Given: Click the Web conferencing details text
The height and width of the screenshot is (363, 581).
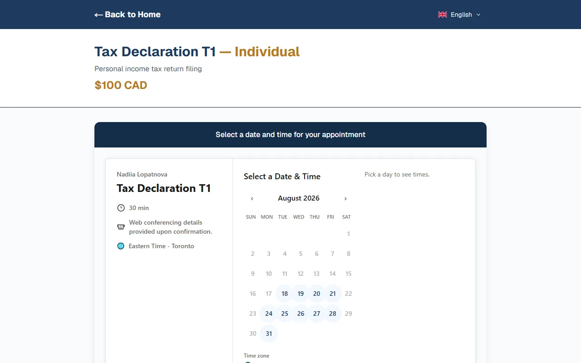Looking at the screenshot, I should [170, 227].
